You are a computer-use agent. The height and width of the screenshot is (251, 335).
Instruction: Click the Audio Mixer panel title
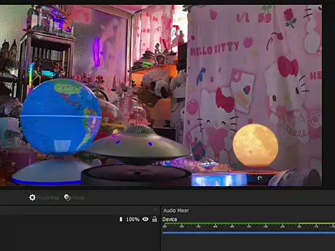176,211
